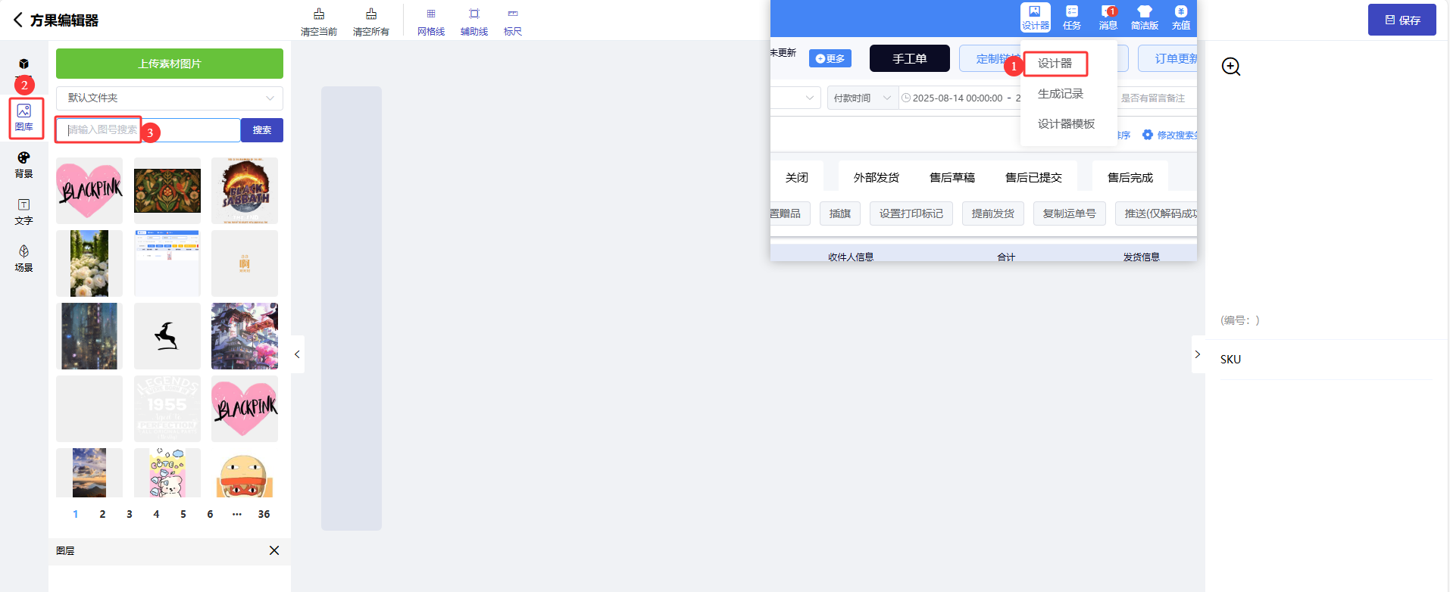Open 消息 messages in blue header
This screenshot has height=592, width=1450.
1108,17
